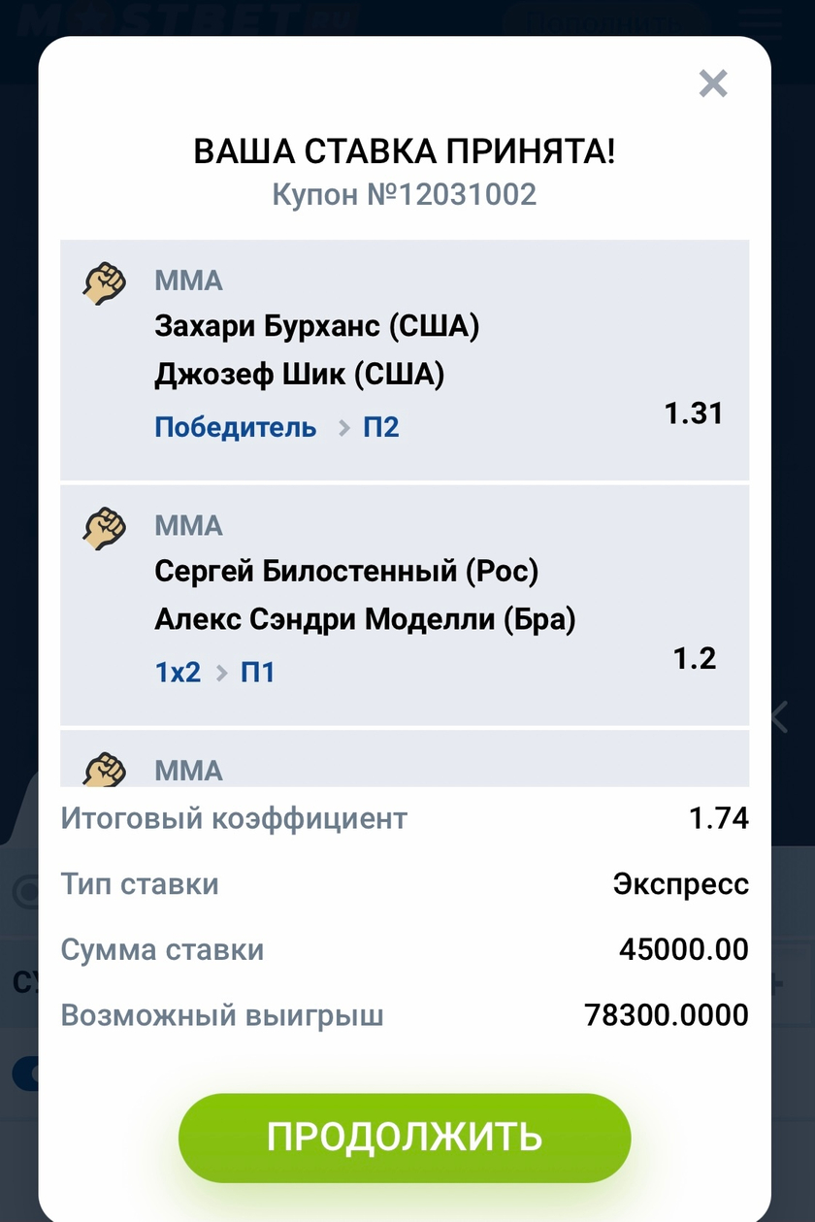Tap the 1.31 odds value

point(694,413)
